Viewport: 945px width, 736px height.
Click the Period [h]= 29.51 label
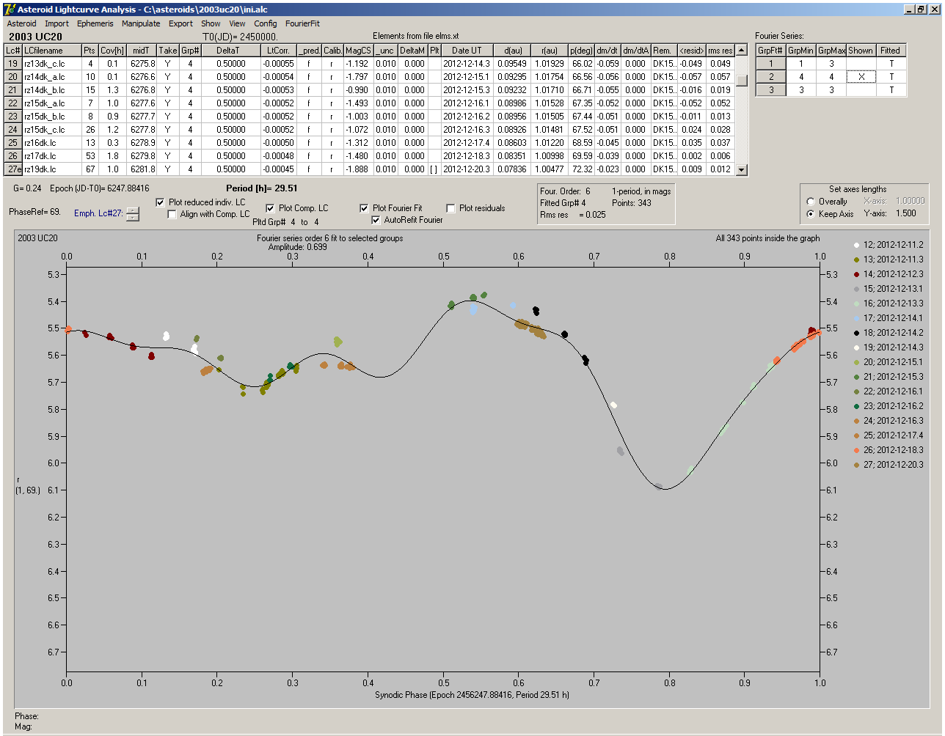point(262,188)
